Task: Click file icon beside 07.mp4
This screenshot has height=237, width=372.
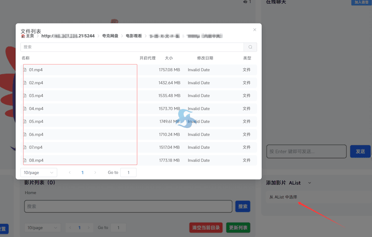Action: point(24,147)
